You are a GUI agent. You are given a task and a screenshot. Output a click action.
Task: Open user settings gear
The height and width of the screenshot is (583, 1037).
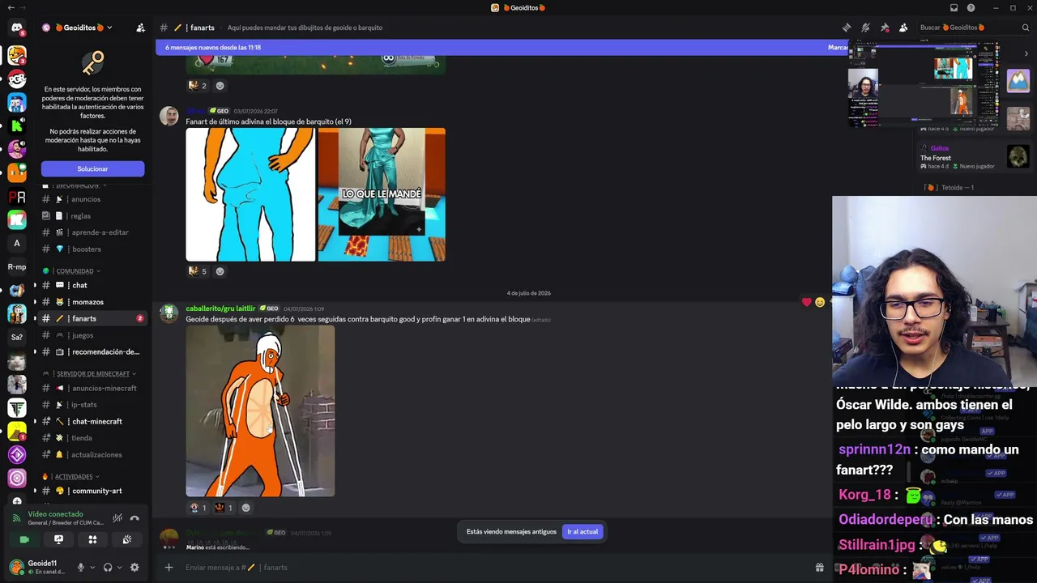pos(134,568)
